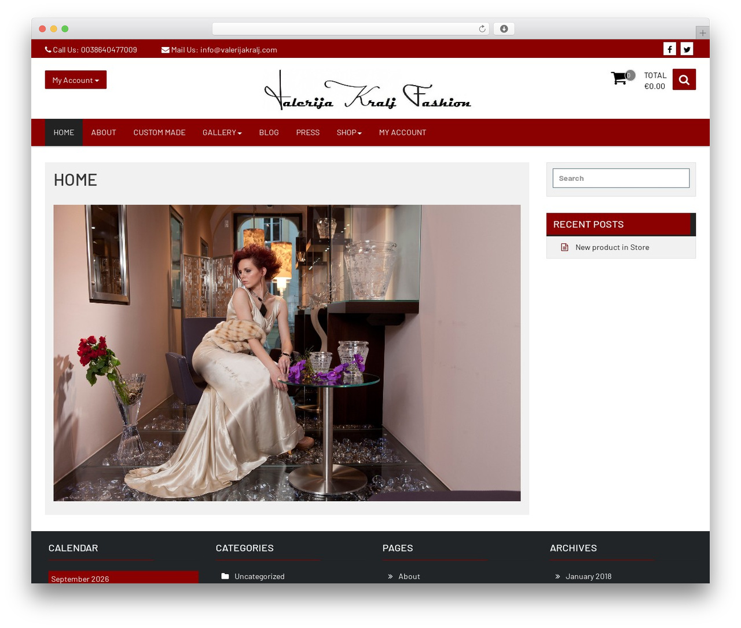Image resolution: width=741 pixels, height=628 pixels.
Task: Expand the Shop menu dropdown
Action: 349,133
